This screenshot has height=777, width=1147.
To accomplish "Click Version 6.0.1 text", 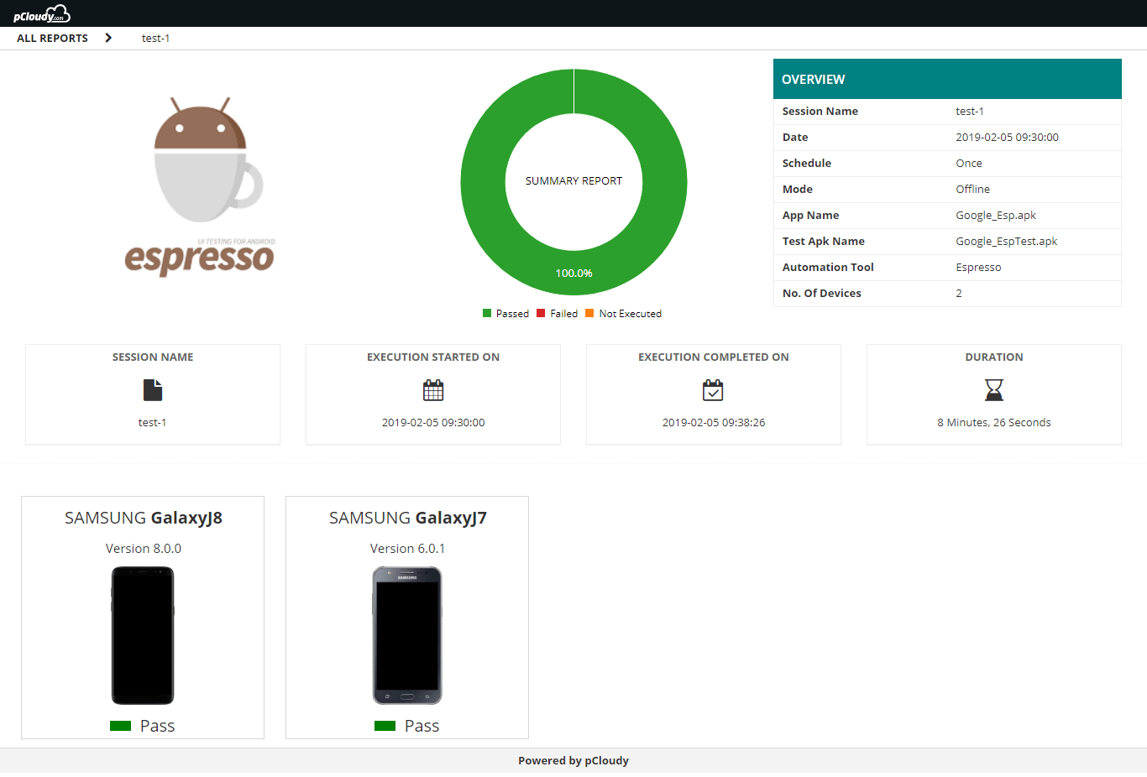I will [x=408, y=549].
